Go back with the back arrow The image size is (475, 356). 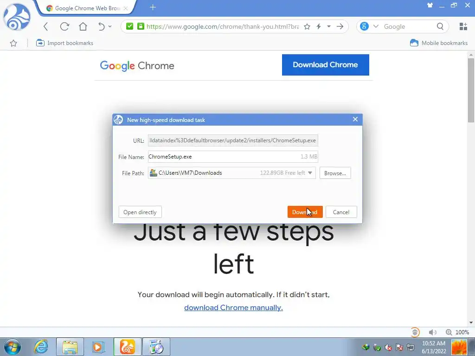pos(46,26)
